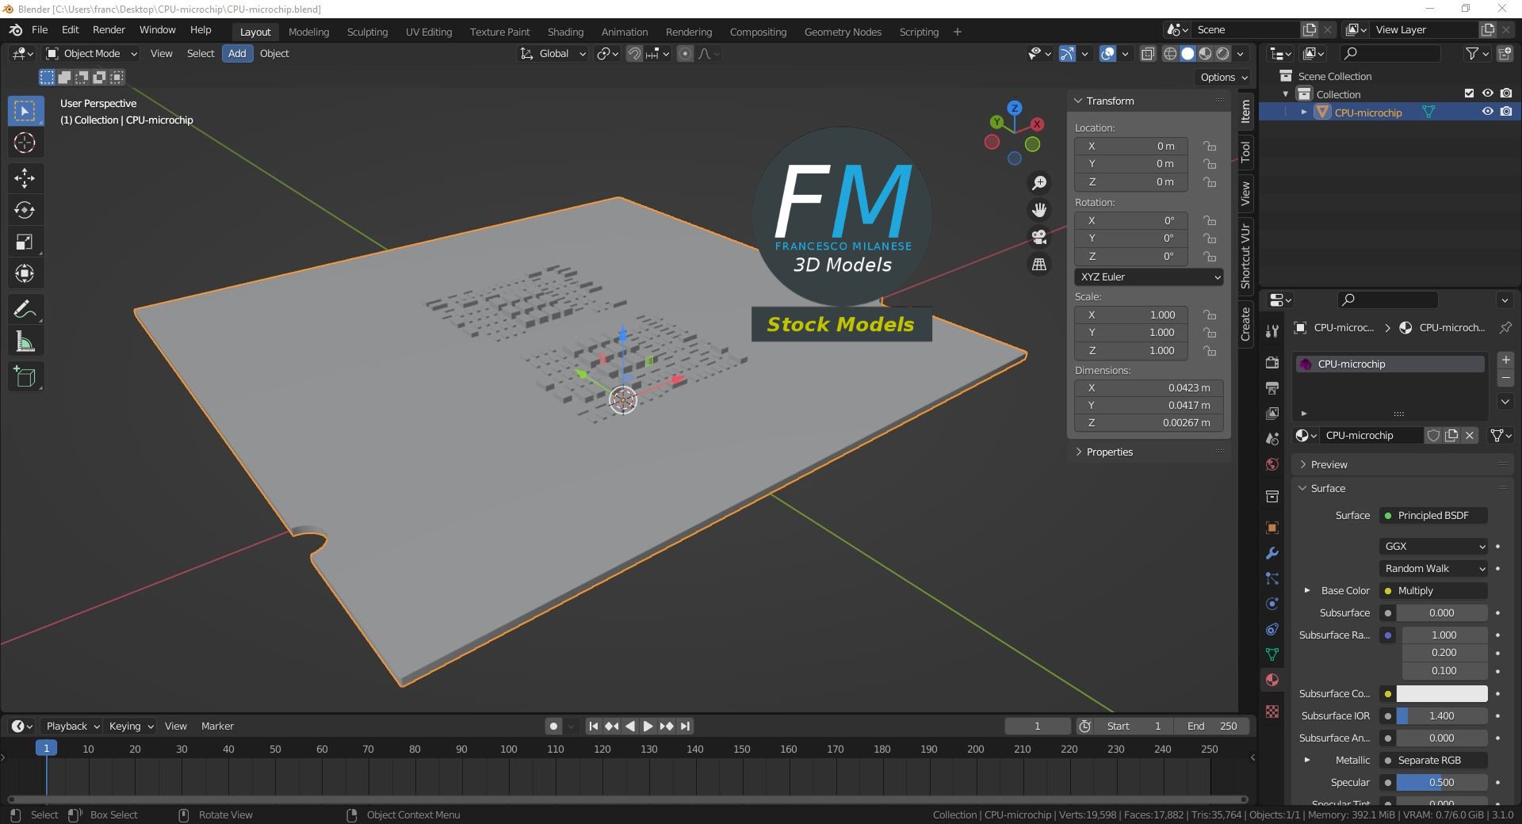Switch to the Shading workspace tab
1522x824 pixels.
[565, 32]
